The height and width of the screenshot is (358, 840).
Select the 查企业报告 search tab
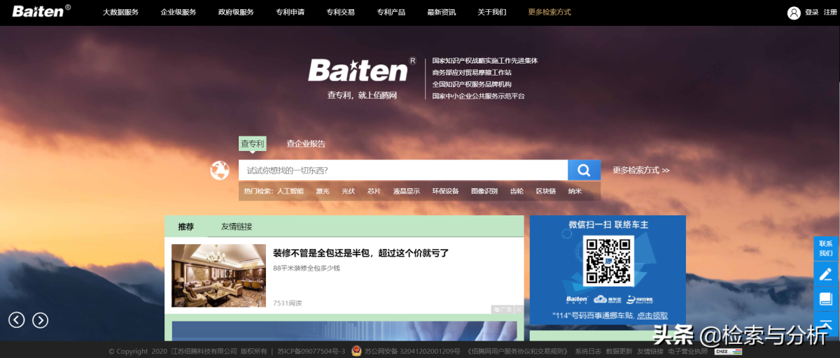tap(306, 144)
